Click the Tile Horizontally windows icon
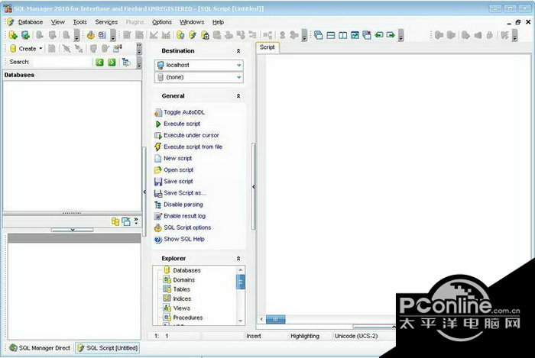 331,35
